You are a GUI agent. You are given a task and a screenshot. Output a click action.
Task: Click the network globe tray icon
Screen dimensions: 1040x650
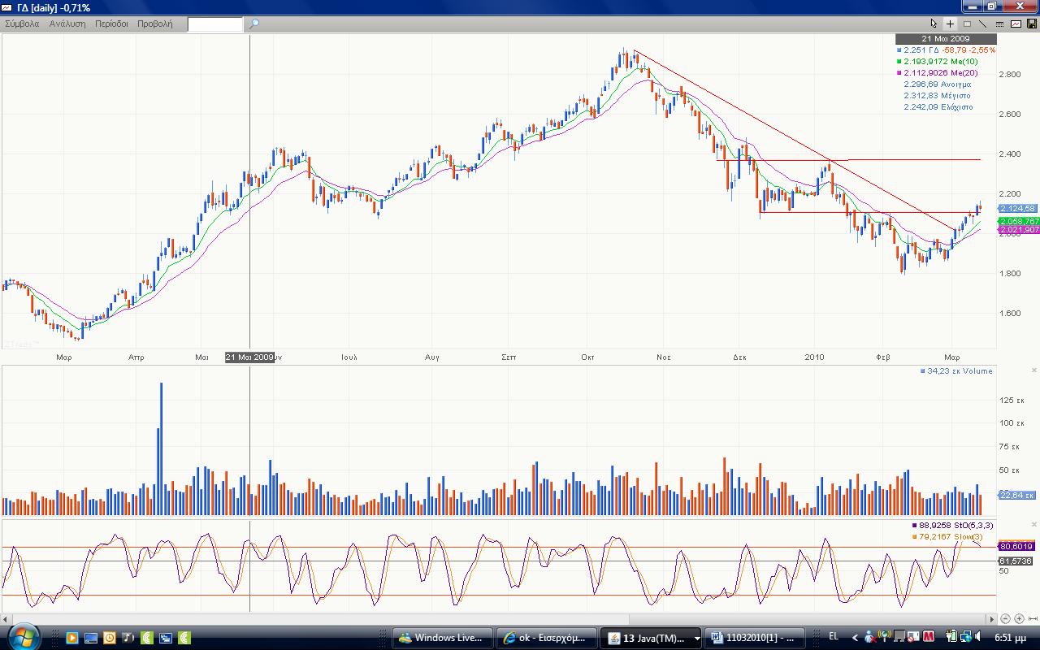[966, 637]
